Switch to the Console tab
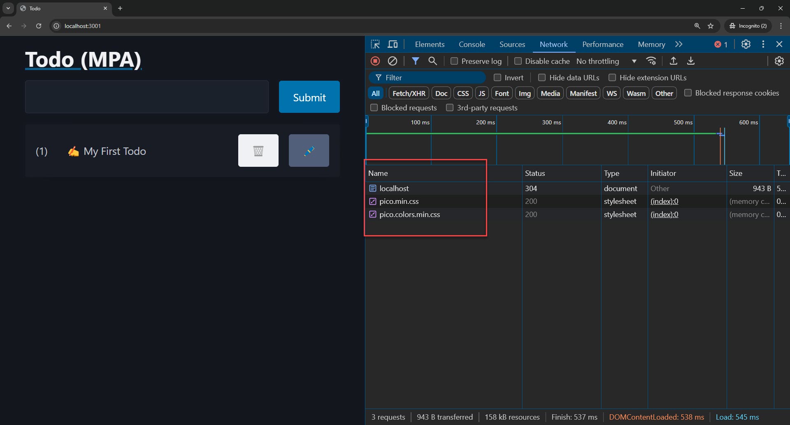Viewport: 790px width, 425px height. (x=472, y=44)
